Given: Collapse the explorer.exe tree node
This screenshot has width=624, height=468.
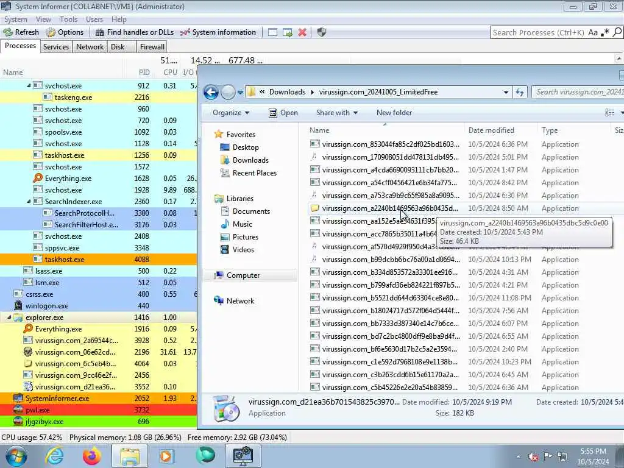Looking at the screenshot, I should 9,317.
